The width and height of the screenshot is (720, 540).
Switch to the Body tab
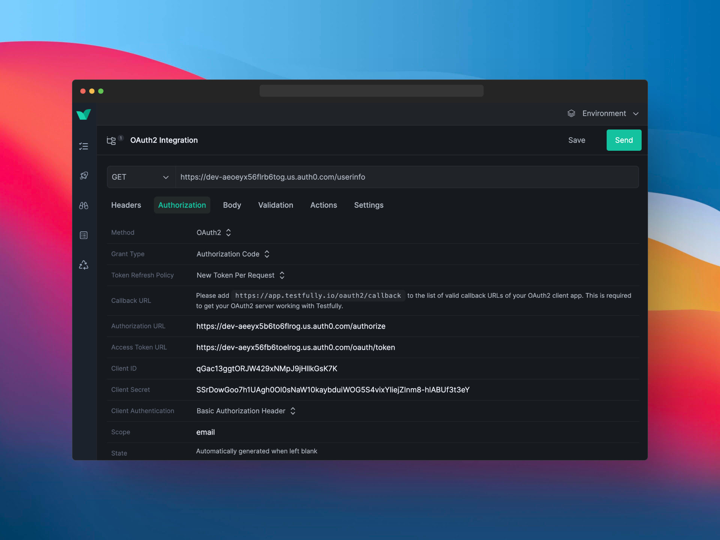click(x=232, y=205)
